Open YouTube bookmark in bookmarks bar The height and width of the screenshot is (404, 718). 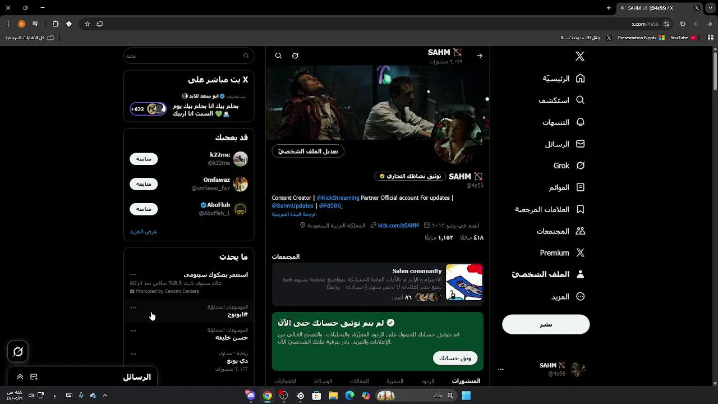pyautogui.click(x=683, y=38)
